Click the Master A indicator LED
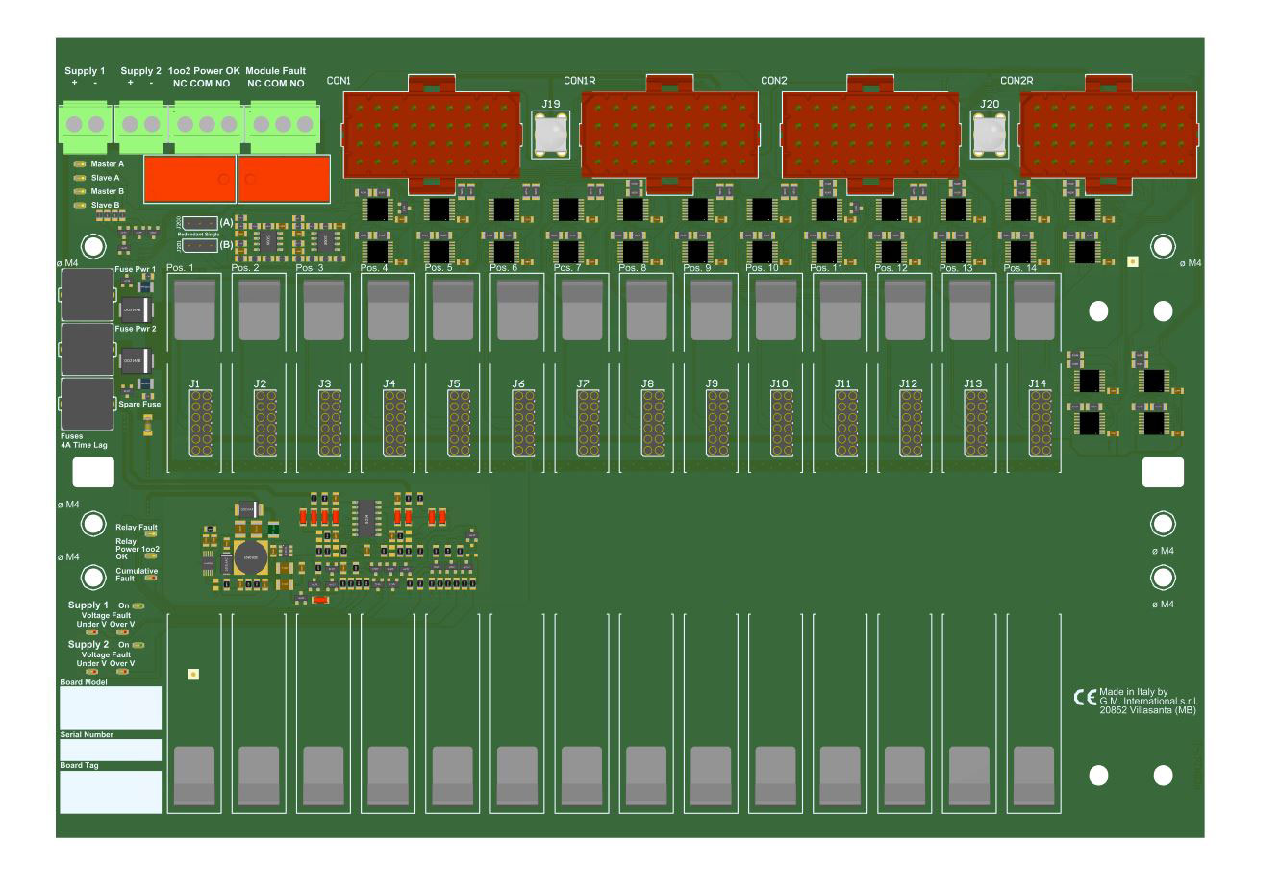 (80, 164)
